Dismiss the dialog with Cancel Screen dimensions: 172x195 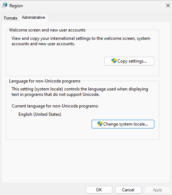pos(128,190)
